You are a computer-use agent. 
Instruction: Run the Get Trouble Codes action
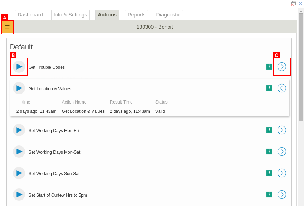19,67
